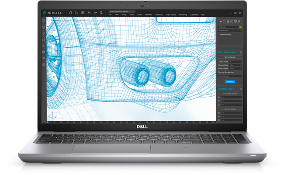Click the document icon in left sidebar
This screenshot has width=284, height=175.
pos(43,64)
